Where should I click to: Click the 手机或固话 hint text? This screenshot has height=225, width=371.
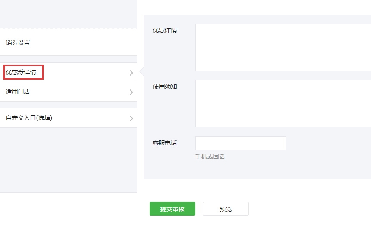click(210, 157)
